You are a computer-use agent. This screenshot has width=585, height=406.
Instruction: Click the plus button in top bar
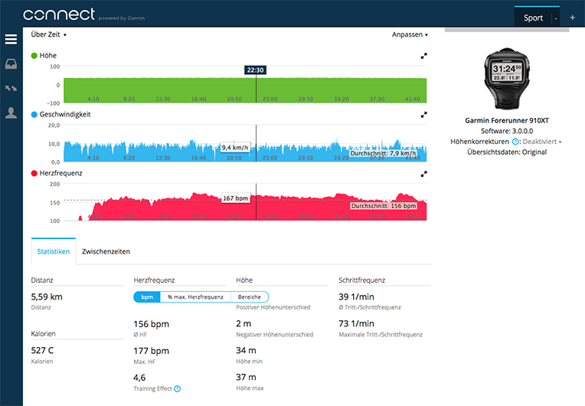coord(572,18)
